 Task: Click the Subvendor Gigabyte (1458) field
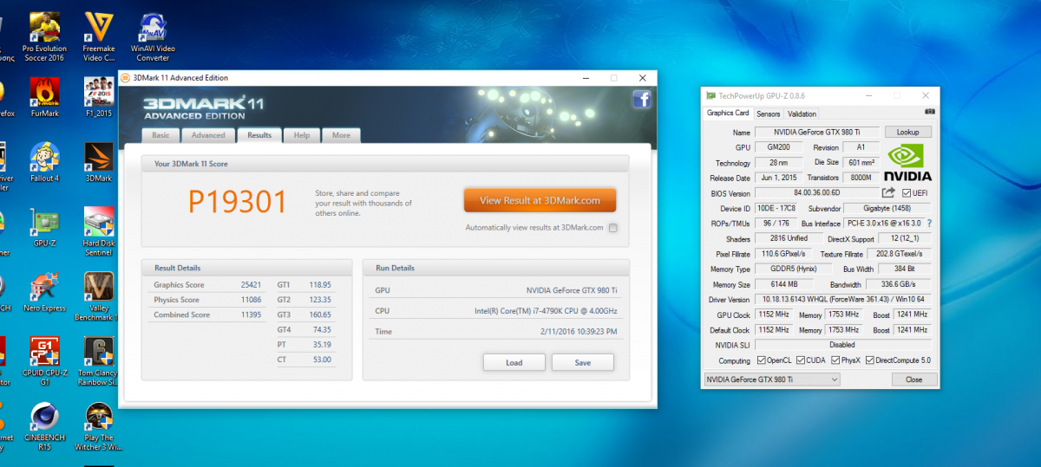click(x=889, y=208)
